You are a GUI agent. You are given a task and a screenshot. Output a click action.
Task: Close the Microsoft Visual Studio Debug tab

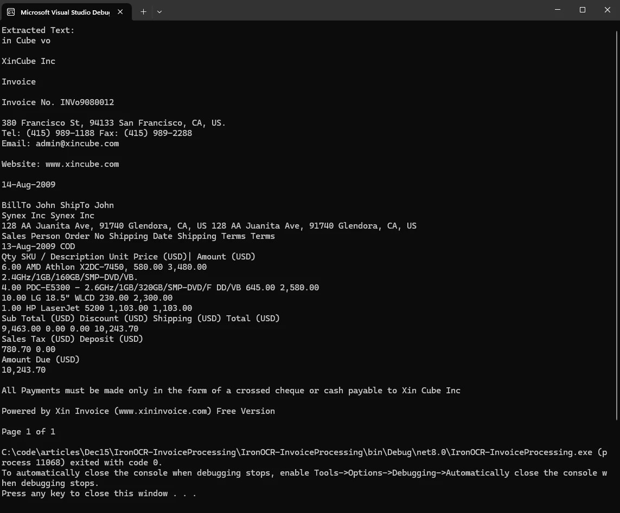pyautogui.click(x=120, y=12)
